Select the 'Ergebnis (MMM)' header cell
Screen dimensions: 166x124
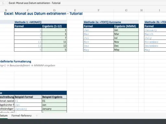(126, 26)
